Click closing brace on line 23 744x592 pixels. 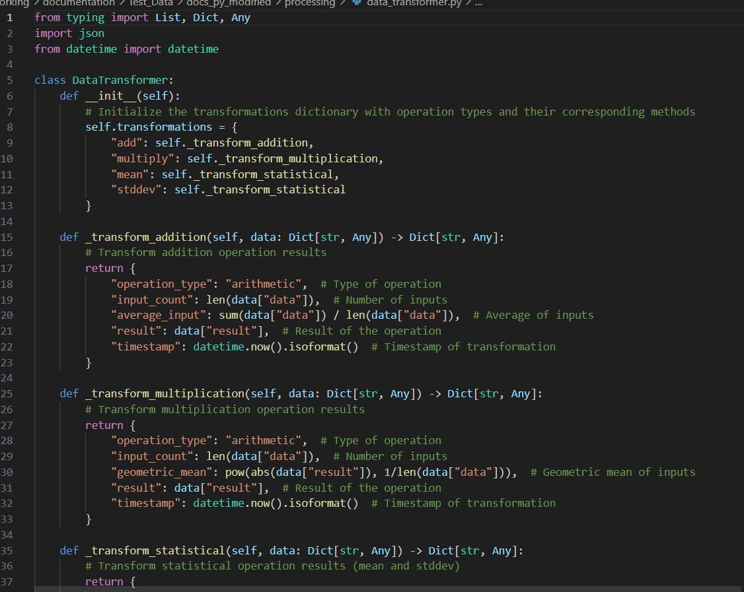click(x=89, y=362)
